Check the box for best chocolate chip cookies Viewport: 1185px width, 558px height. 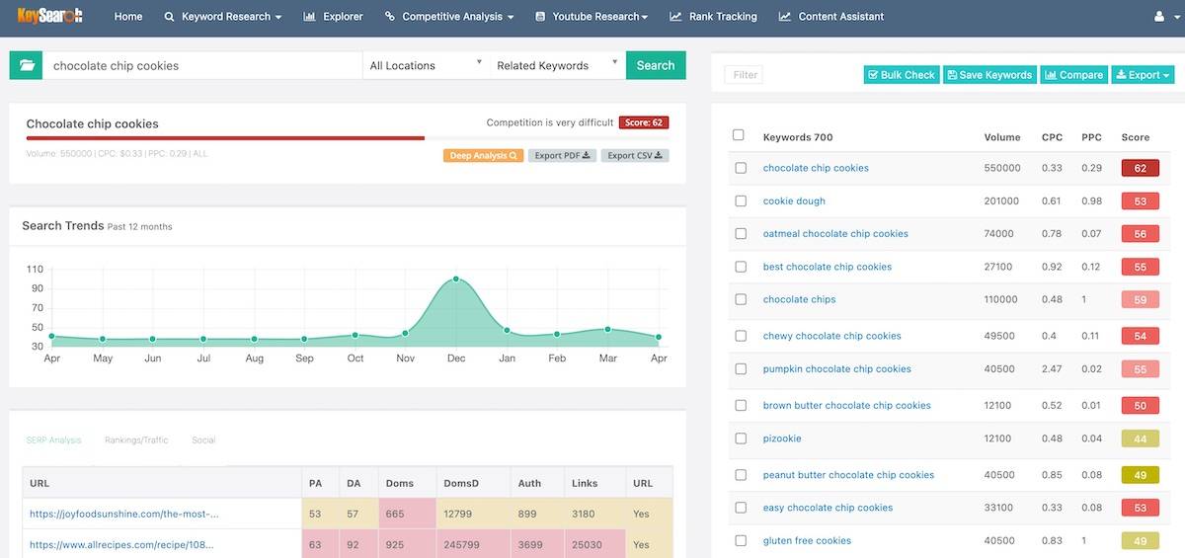click(742, 267)
